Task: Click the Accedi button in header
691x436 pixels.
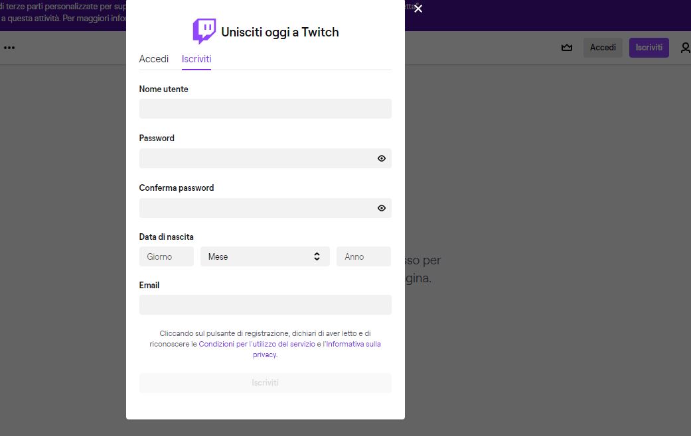Action: pos(603,48)
